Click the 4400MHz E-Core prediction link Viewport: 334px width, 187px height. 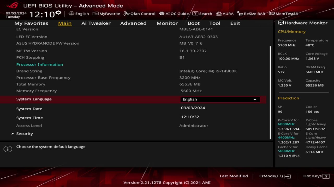286,137
